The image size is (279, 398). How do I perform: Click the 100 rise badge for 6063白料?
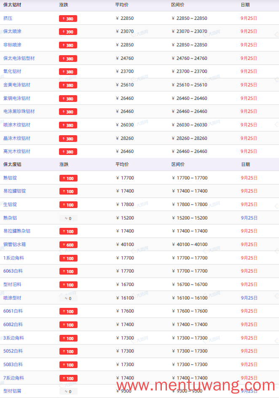68,271
